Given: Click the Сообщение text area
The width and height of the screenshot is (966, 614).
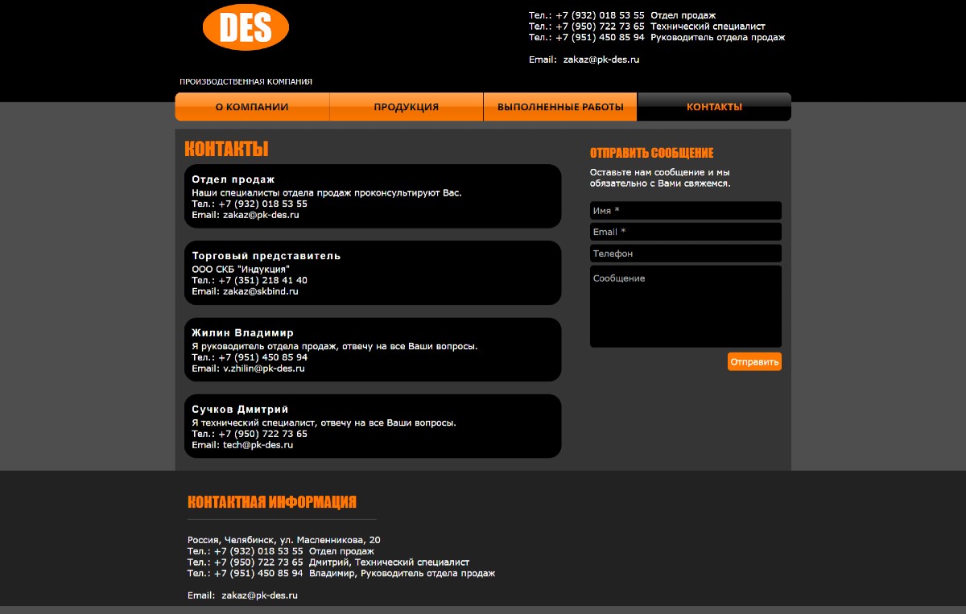Looking at the screenshot, I should [x=686, y=307].
